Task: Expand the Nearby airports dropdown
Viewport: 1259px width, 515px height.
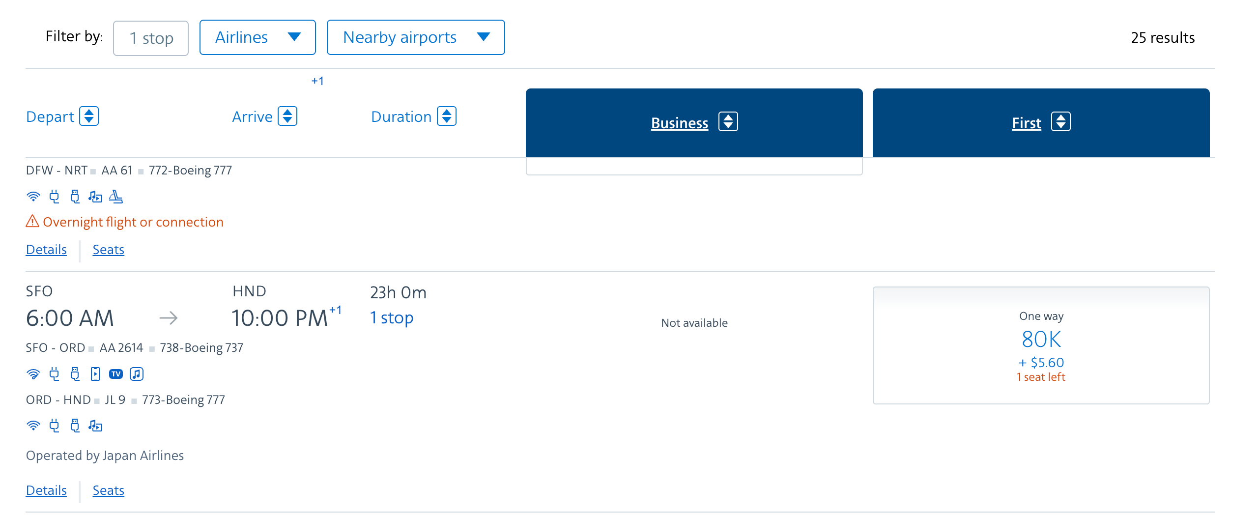Action: pyautogui.click(x=415, y=37)
